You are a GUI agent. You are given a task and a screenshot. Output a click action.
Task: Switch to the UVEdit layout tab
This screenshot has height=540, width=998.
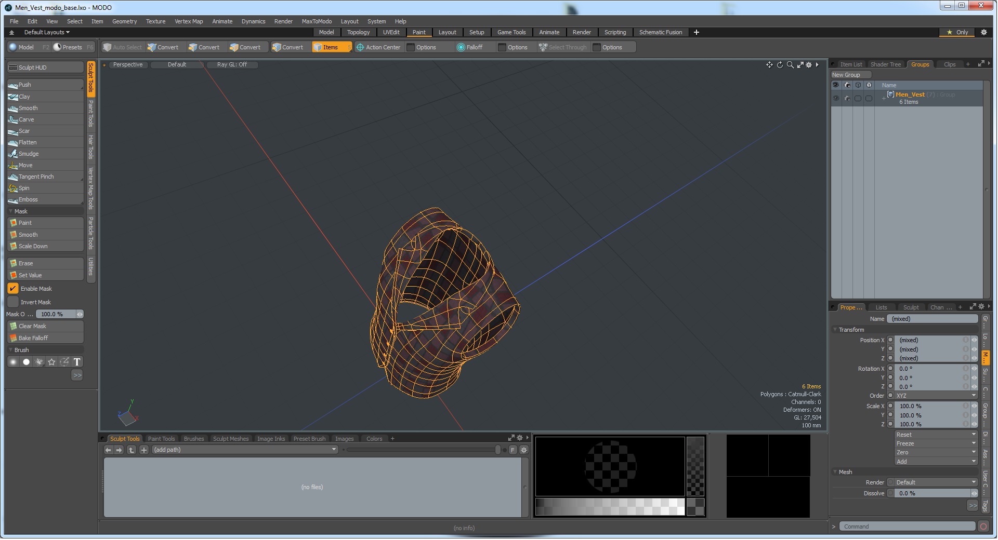click(391, 32)
